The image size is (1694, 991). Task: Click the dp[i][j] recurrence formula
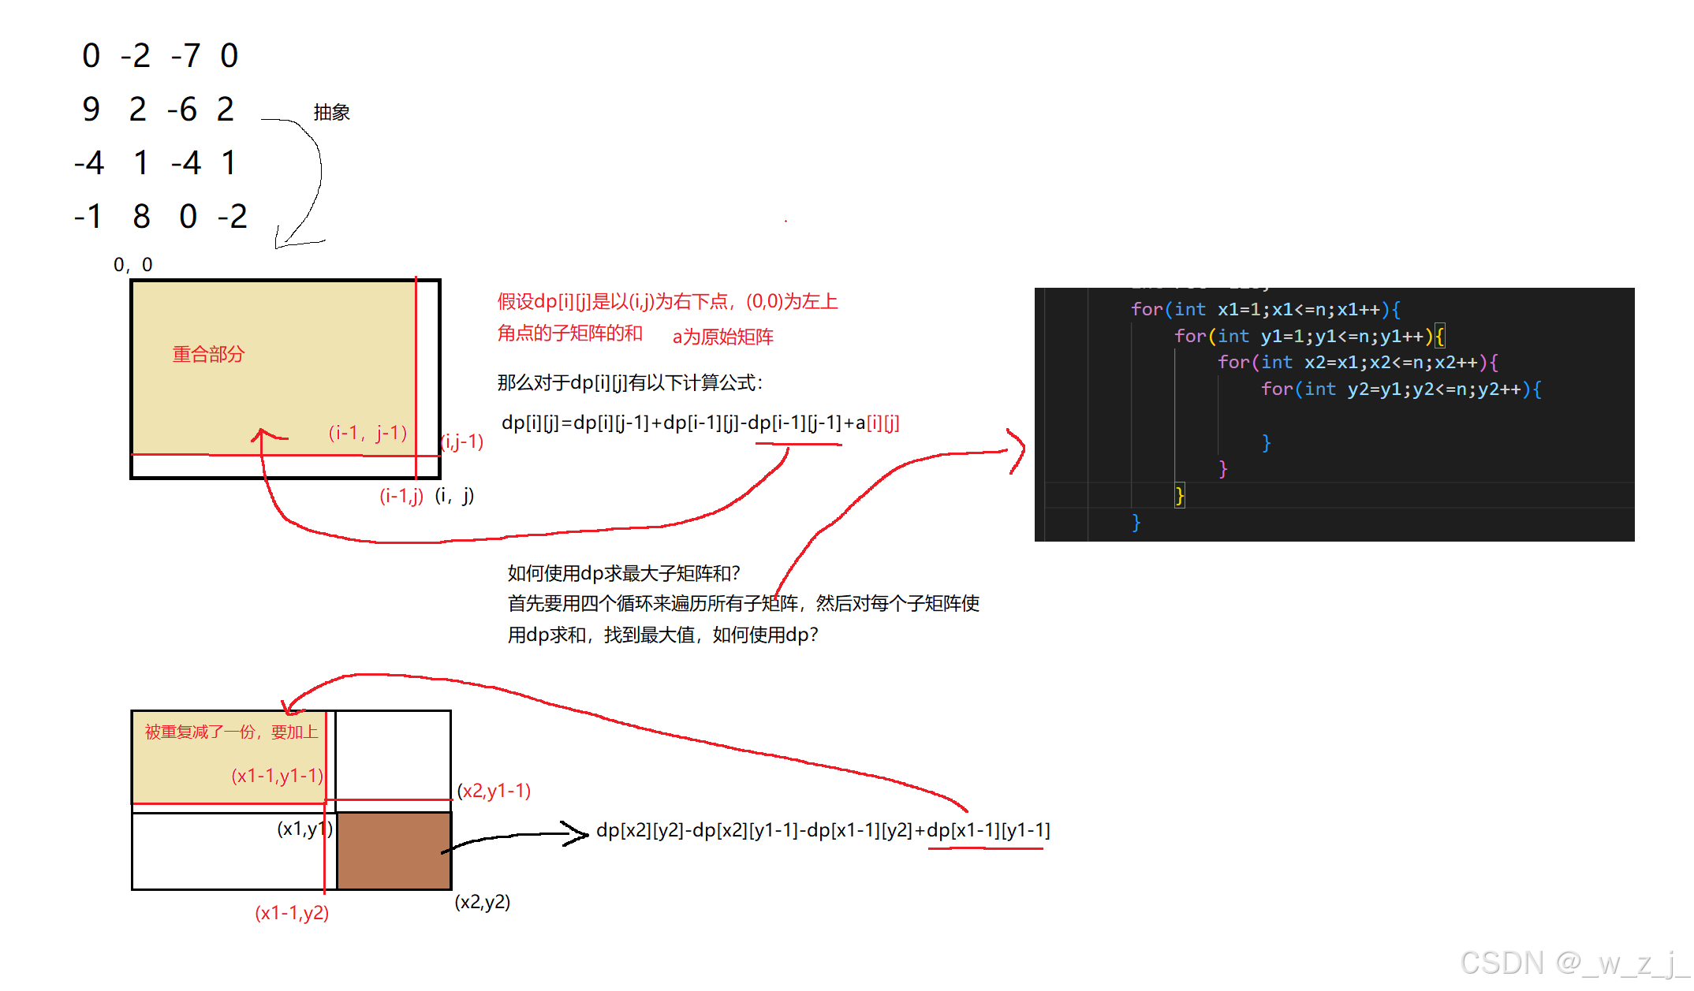(700, 423)
